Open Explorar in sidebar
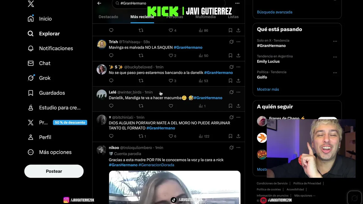This screenshot has width=363, height=204. pos(44,33)
